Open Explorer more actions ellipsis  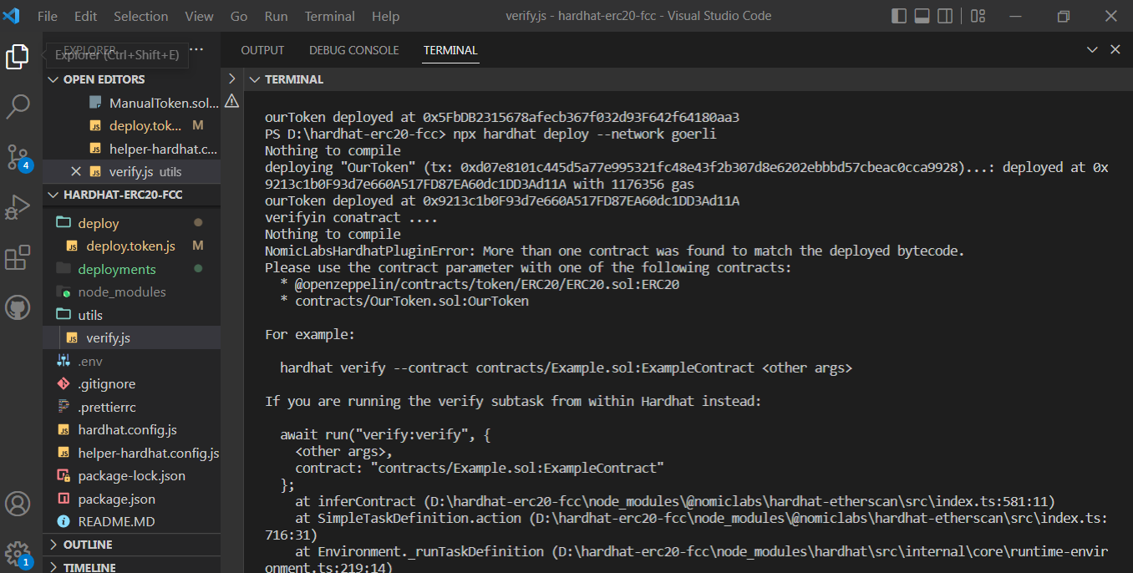click(197, 50)
